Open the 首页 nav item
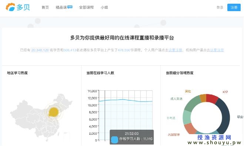This screenshot has height=146, width=244. tap(45, 7)
